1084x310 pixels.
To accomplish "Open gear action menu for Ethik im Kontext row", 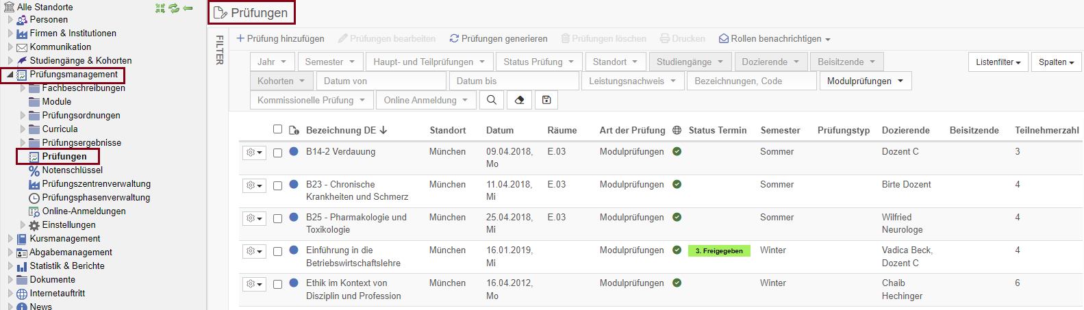I will click(254, 283).
